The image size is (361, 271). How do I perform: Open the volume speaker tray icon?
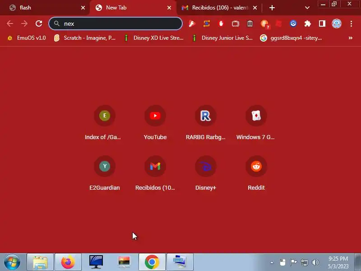(x=315, y=262)
